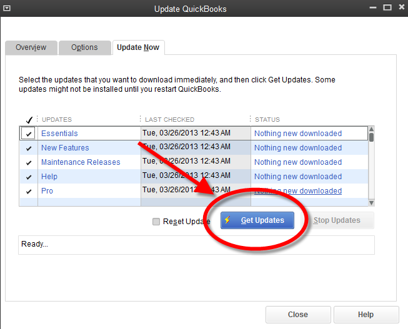This screenshot has width=408, height=329.
Task: Click the Stop Updates button
Action: 337,220
